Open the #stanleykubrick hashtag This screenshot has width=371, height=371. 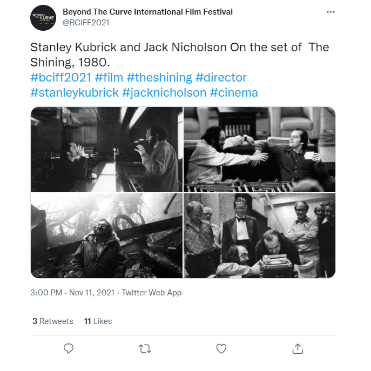pyautogui.click(x=75, y=92)
